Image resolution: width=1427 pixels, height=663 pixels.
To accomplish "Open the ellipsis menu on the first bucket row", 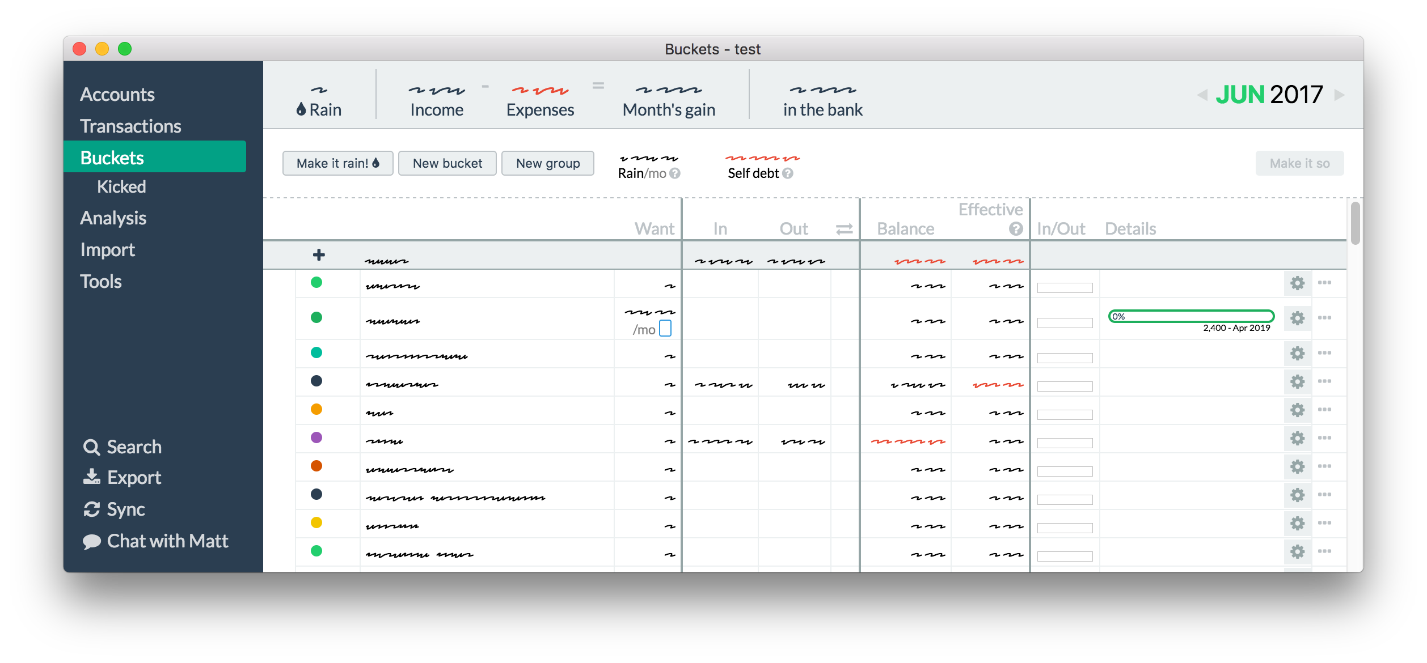I will [1325, 283].
